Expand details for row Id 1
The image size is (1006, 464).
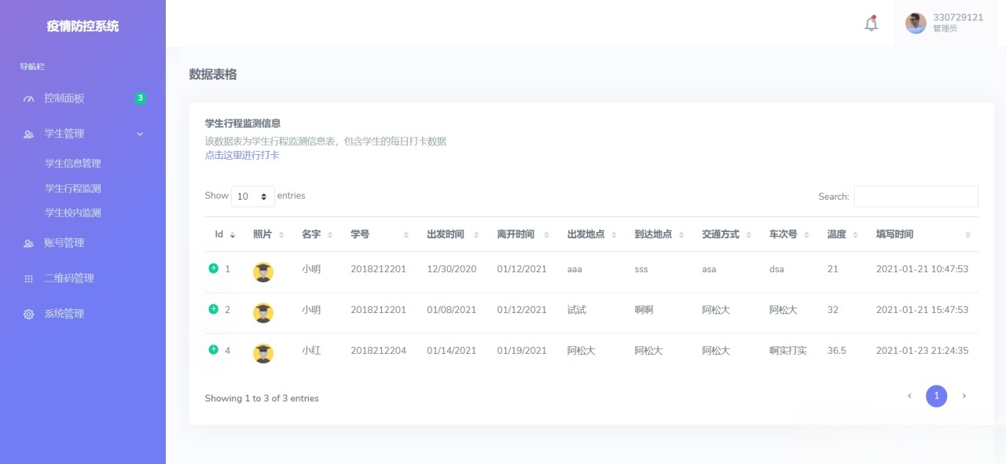[x=212, y=268]
